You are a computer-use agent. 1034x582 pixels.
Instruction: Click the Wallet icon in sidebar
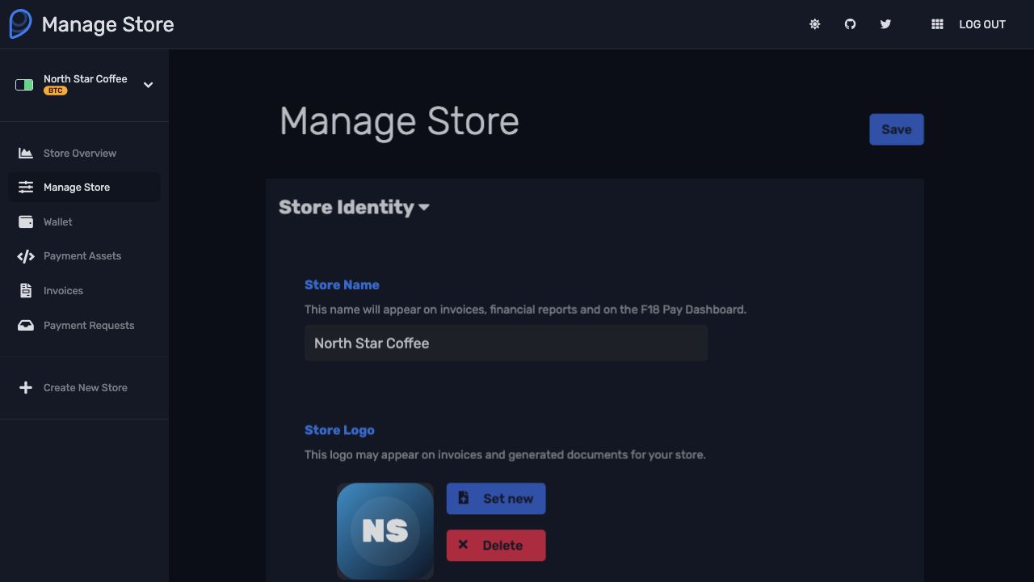coord(26,221)
